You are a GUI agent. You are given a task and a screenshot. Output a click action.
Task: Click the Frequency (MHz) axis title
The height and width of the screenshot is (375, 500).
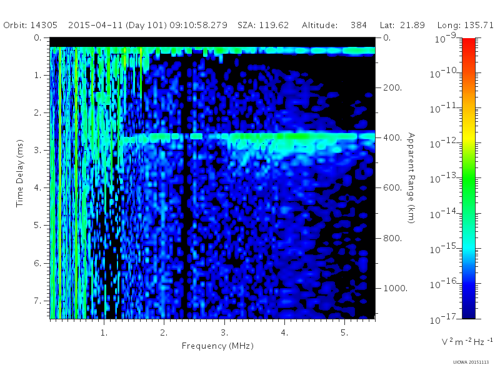click(x=217, y=346)
